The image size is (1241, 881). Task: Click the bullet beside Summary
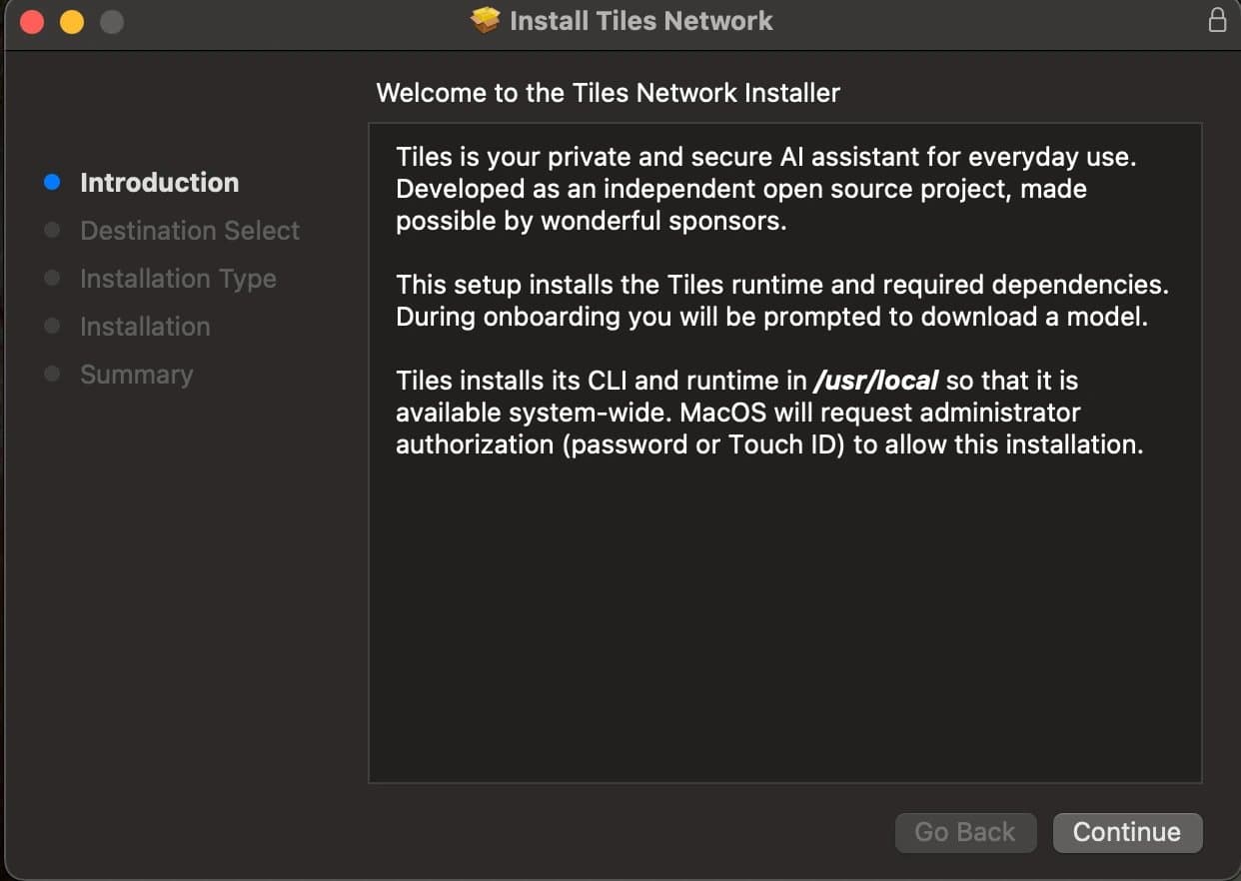(x=53, y=375)
